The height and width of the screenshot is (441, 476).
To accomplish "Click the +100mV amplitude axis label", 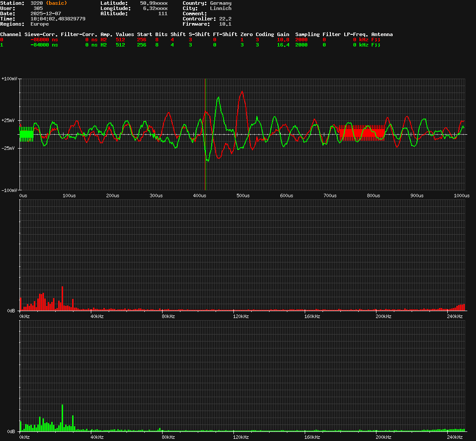I will [9, 79].
